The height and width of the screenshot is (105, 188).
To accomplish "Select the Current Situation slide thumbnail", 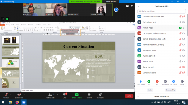I will 11,72.
